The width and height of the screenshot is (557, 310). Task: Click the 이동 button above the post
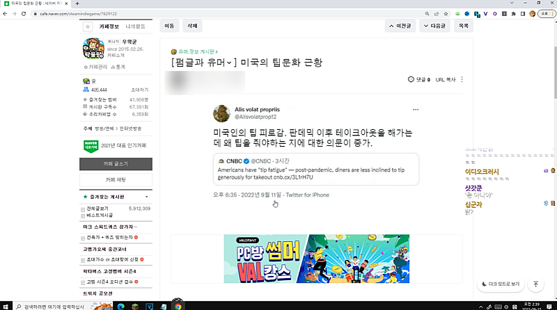[169, 26]
